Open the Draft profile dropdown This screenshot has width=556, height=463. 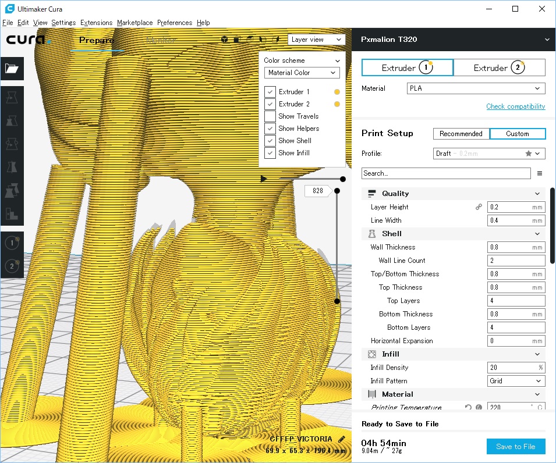[489, 154]
